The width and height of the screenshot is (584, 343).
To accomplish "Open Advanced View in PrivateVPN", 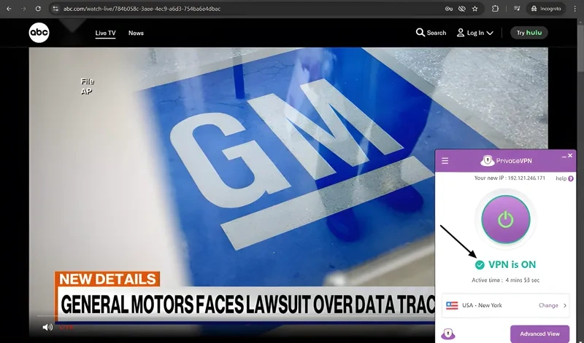I will (x=539, y=334).
